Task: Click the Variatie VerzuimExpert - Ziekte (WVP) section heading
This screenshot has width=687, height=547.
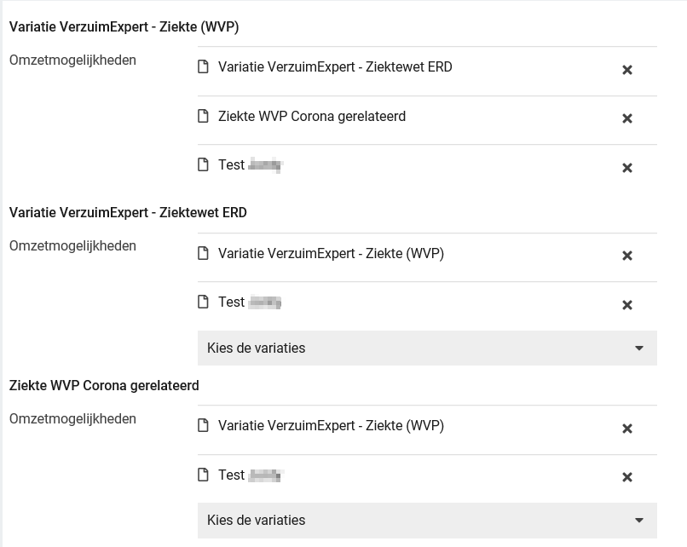Action: point(124,27)
